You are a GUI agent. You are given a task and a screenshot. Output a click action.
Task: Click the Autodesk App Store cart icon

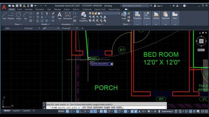click(174, 6)
